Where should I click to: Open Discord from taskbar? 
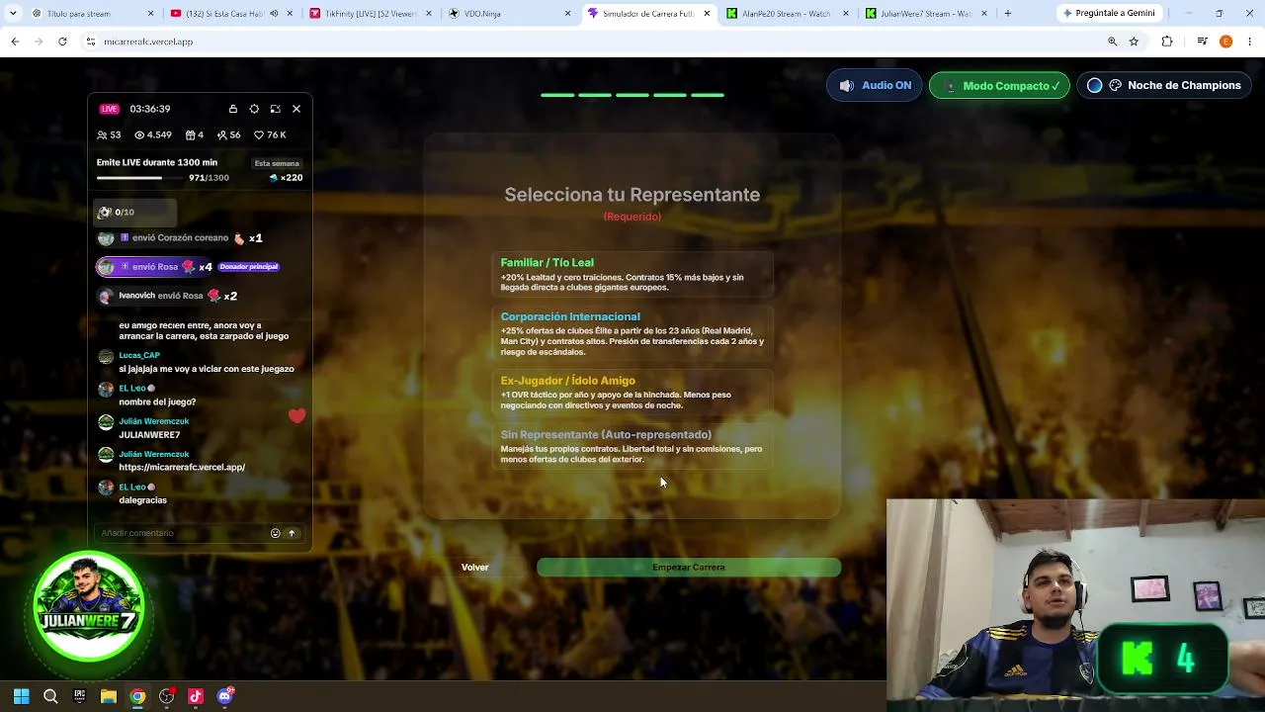tap(224, 696)
